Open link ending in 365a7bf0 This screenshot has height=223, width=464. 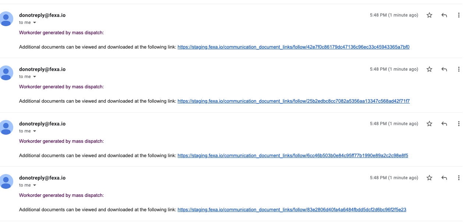(293, 47)
